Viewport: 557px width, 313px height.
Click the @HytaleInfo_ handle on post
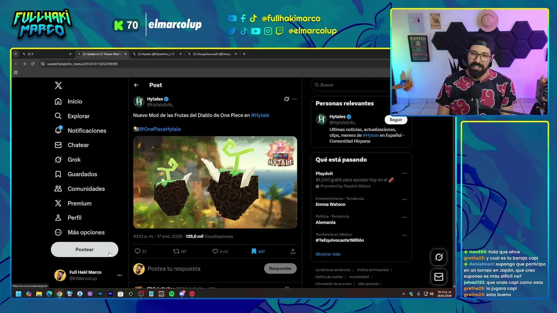(160, 105)
